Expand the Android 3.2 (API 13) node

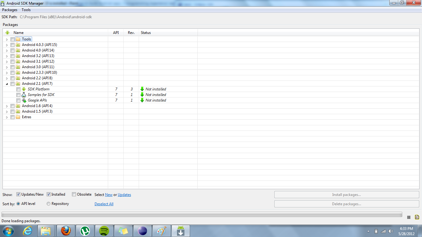[7, 56]
